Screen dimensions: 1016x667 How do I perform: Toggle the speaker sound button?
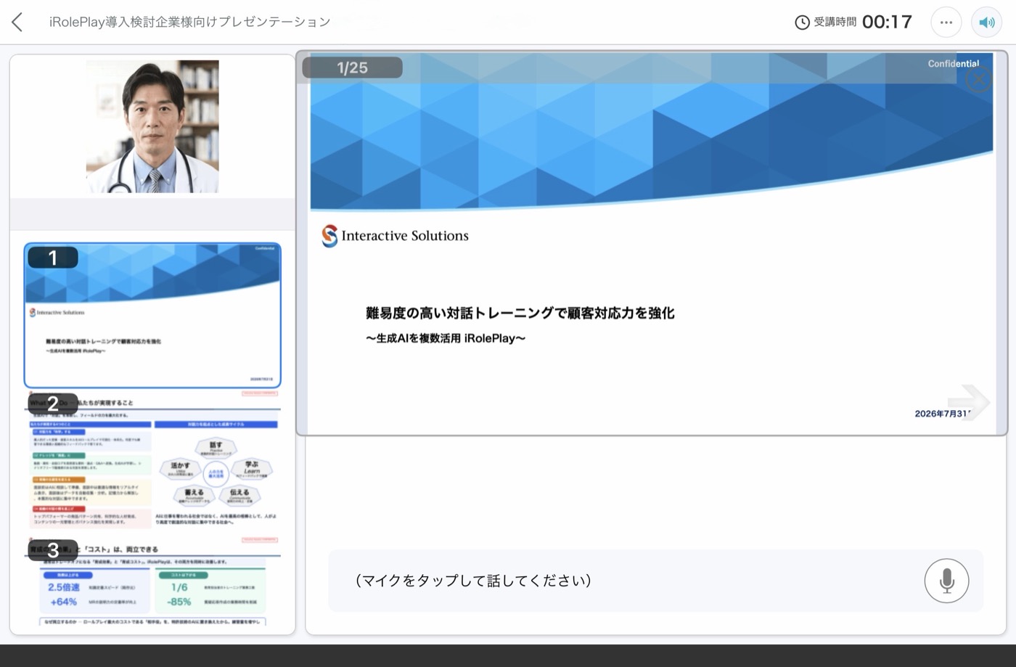tap(986, 22)
